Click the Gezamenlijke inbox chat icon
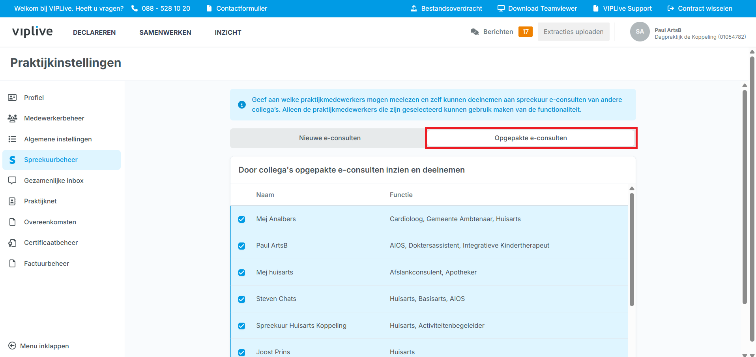756x357 pixels. pyautogui.click(x=13, y=180)
